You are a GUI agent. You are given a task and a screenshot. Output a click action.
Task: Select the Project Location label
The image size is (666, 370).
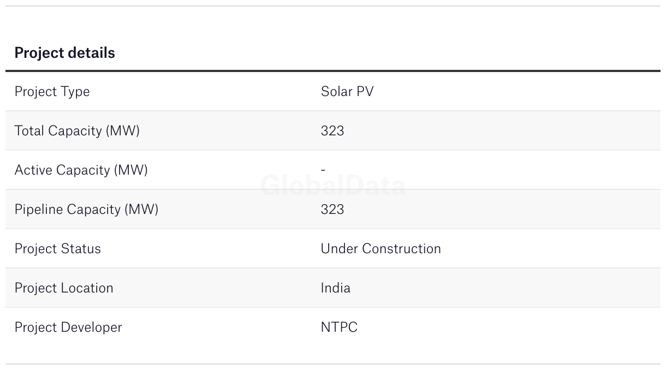(64, 288)
